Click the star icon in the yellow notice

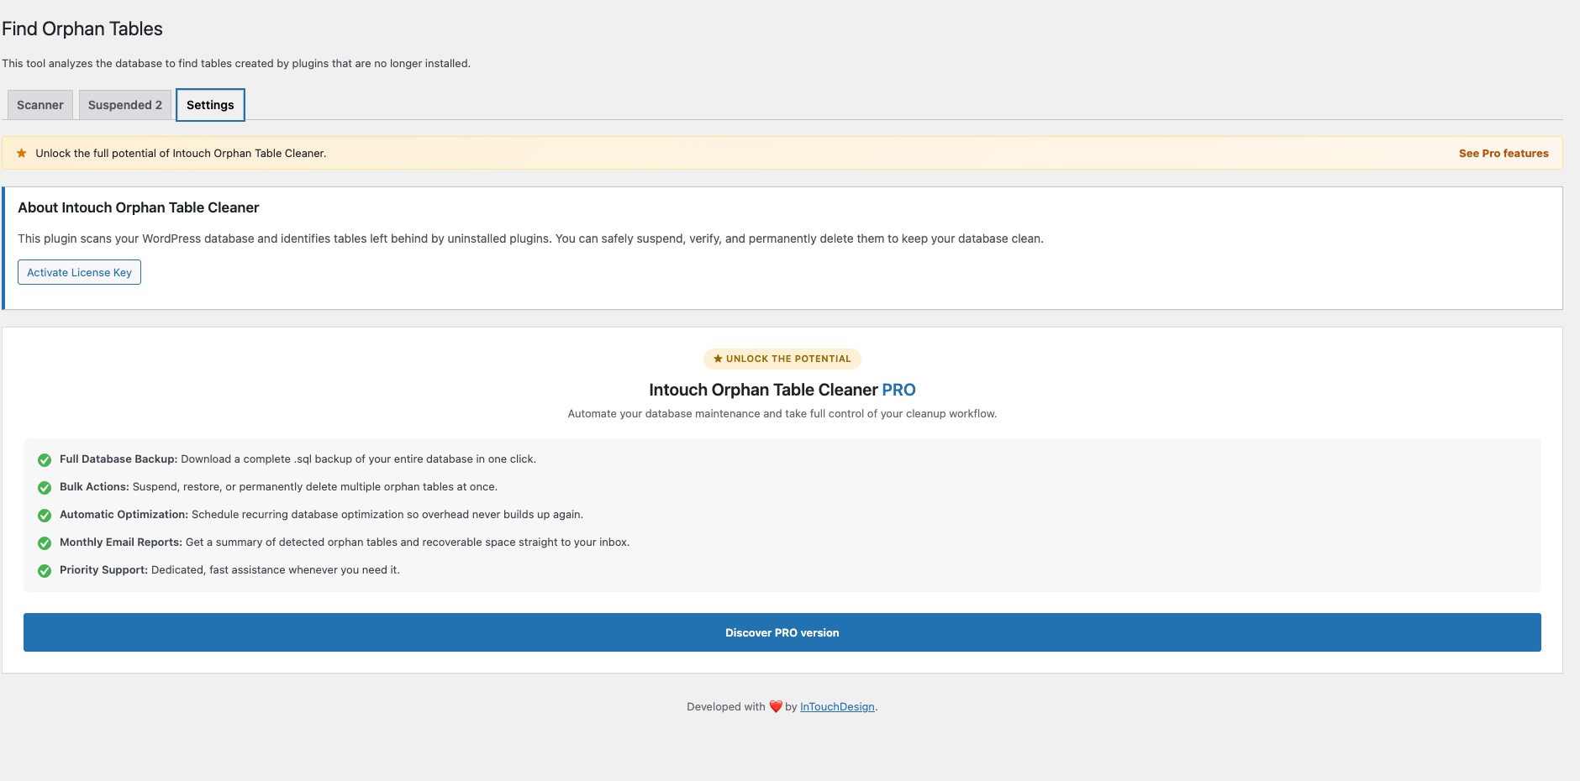[22, 153]
